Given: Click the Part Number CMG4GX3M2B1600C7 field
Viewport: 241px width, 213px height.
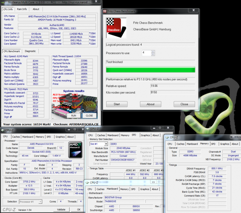Looking at the screenshot, I should pyautogui.click(x=123, y=160).
